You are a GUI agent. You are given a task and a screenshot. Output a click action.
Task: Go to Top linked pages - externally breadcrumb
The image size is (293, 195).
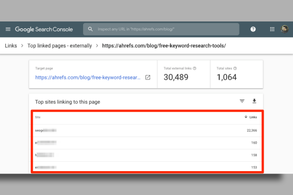click(x=60, y=46)
